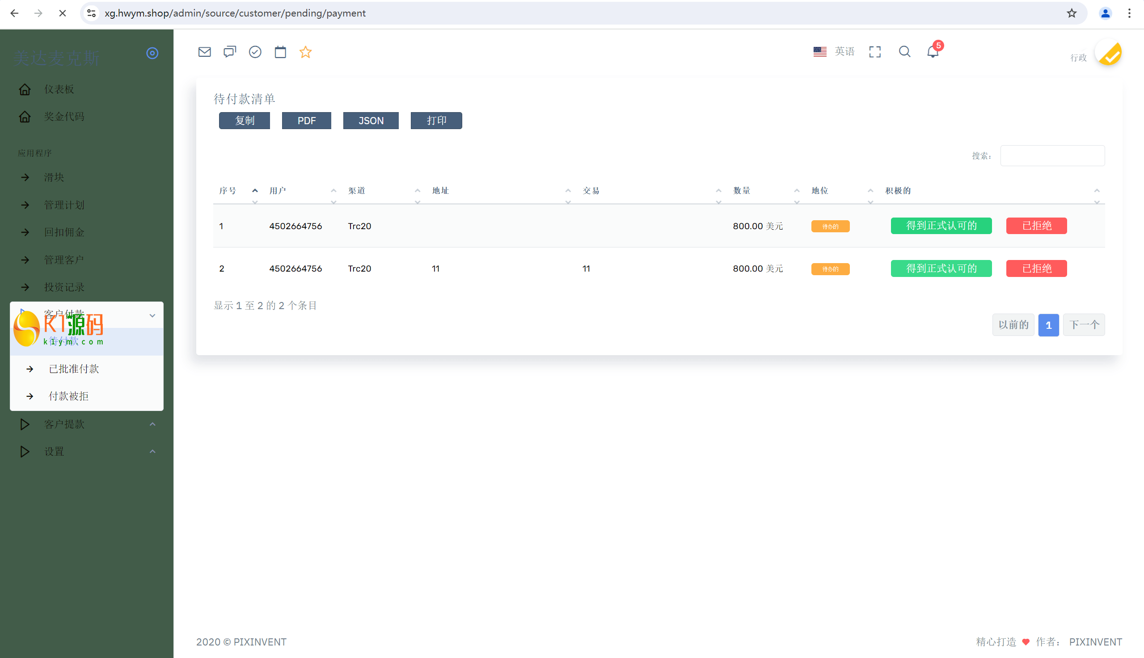
Task: Open 已批准付款 submenu item
Action: (74, 369)
